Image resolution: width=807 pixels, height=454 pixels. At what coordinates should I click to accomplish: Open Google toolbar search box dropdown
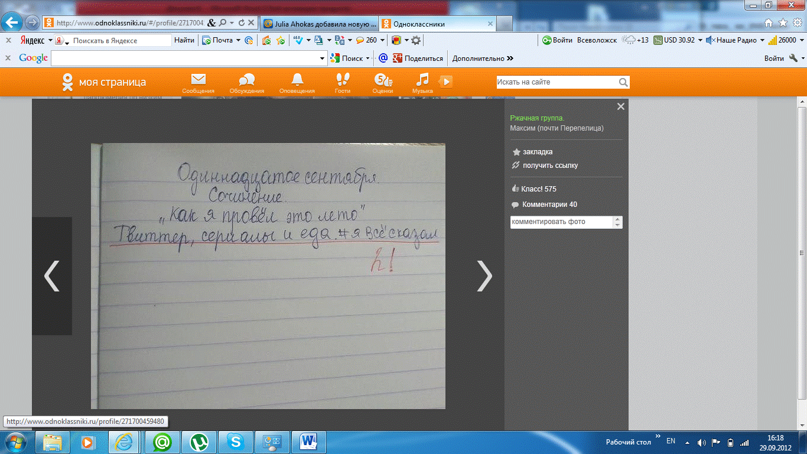pyautogui.click(x=323, y=59)
